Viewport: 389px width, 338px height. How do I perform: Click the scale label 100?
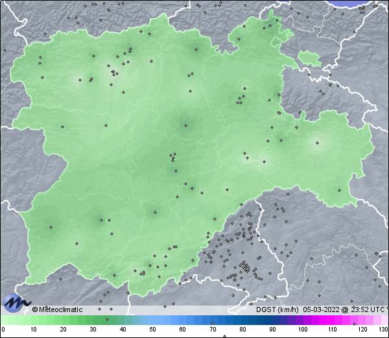303,330
